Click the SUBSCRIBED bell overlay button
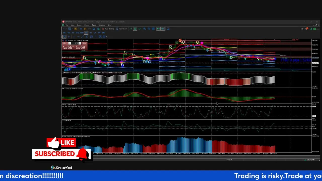322x181 pixels. pos(61,154)
